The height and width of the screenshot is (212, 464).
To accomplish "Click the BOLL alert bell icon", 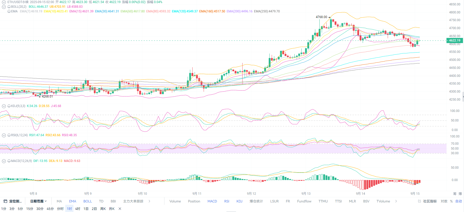I will pos(9,7).
